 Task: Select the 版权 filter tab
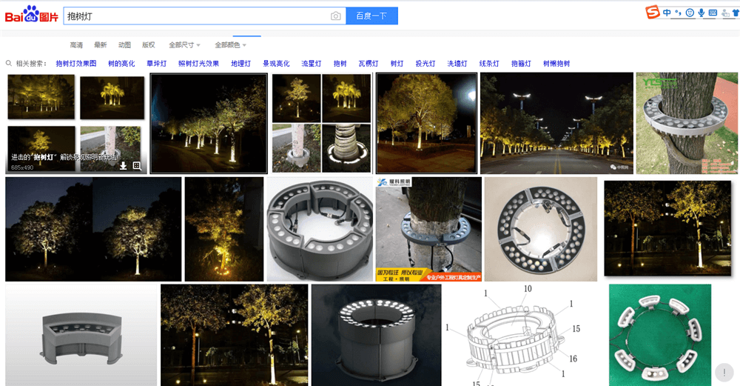coord(149,45)
